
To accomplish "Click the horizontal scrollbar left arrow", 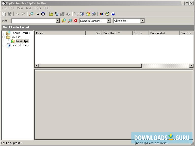I will point(37,65).
